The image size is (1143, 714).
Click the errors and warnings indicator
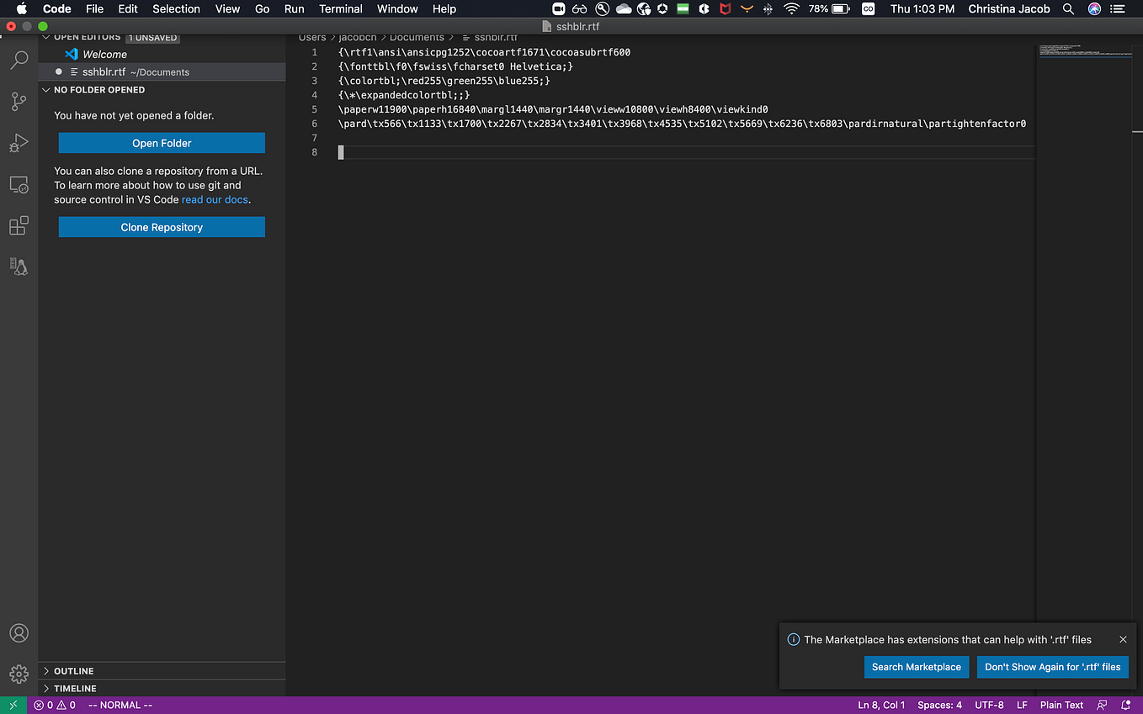52,705
